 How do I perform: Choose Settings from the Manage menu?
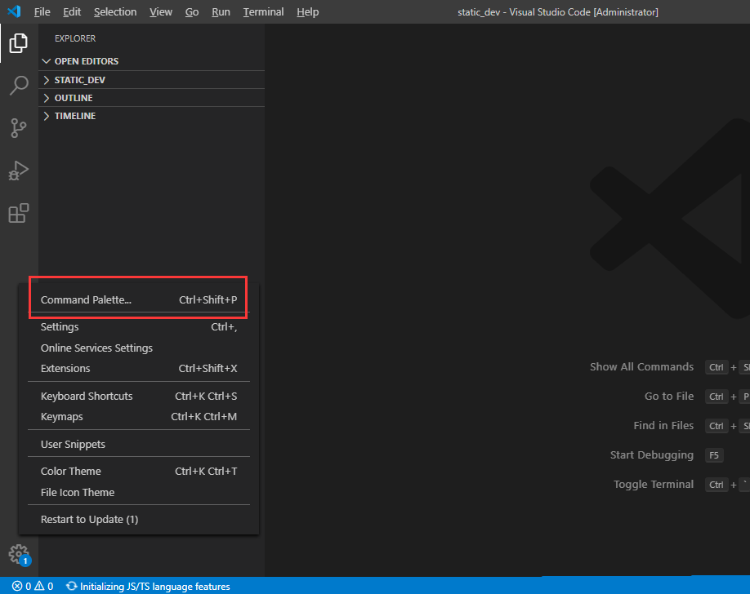tap(139, 327)
